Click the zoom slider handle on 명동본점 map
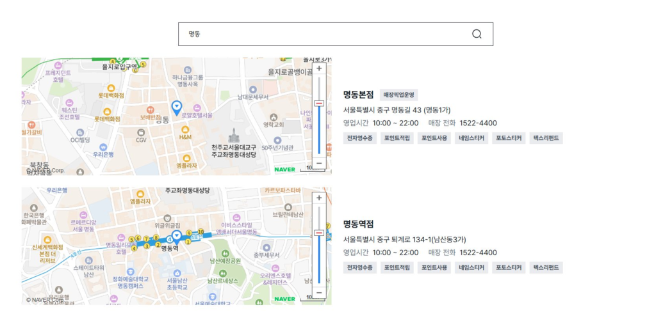This screenshot has height=321, width=656. tap(319, 103)
